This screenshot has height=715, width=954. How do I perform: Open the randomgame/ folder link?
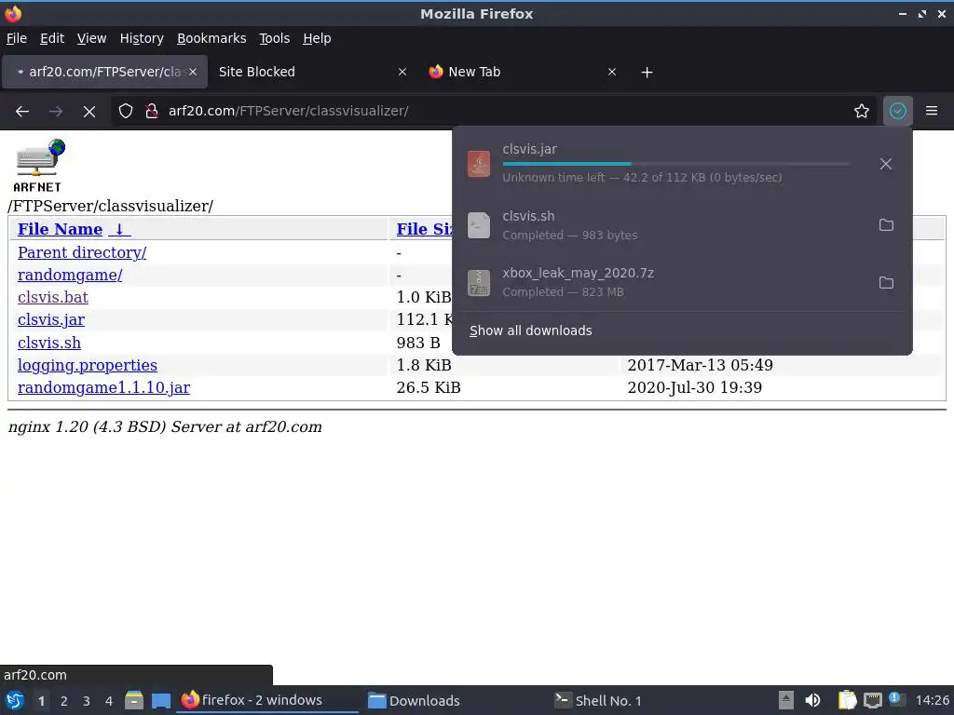click(x=69, y=275)
